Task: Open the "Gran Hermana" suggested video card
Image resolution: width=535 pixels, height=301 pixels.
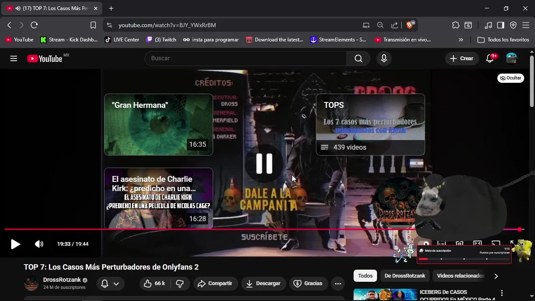Action: coord(158,125)
